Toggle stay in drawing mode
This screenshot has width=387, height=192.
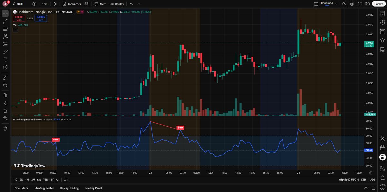[x=5, y=103]
